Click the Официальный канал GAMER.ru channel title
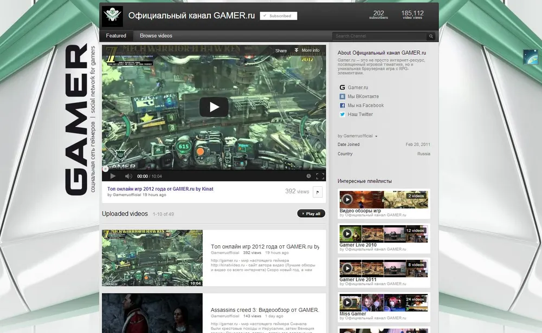This screenshot has height=333, width=542. (x=191, y=16)
